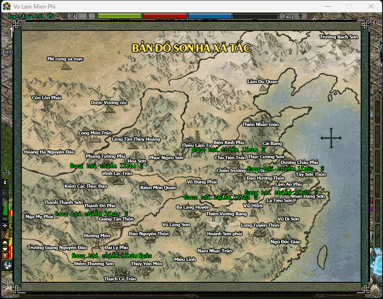Toggle the vertical expand arrows on left panel

(x=5, y=182)
